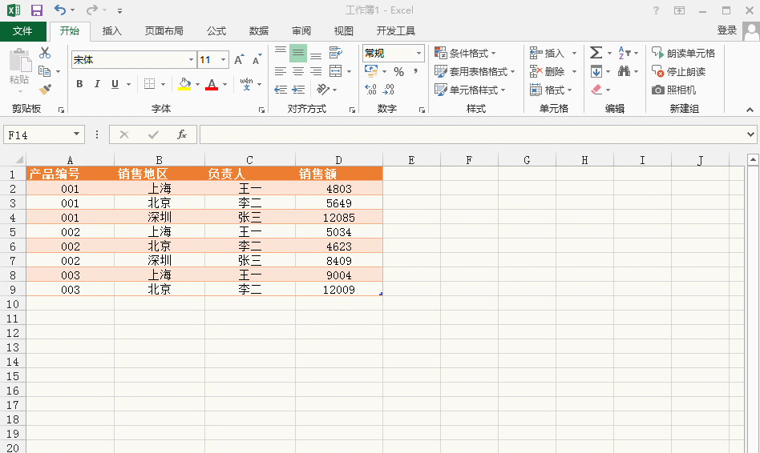Viewport: 760px width, 453px height.
Task: Switch to the 页面布局 tab
Action: coord(164,31)
